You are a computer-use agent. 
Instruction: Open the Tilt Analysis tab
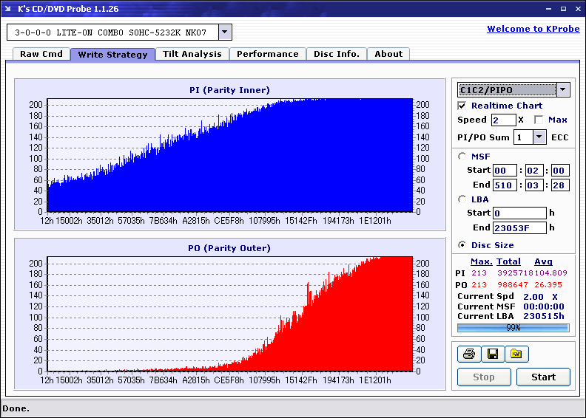click(192, 54)
